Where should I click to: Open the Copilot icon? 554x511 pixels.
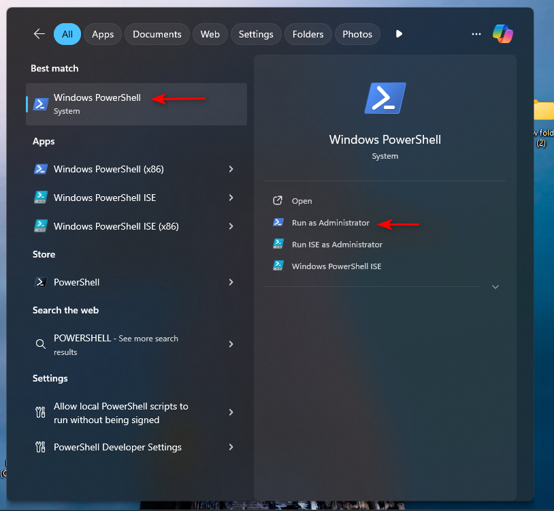(x=503, y=34)
